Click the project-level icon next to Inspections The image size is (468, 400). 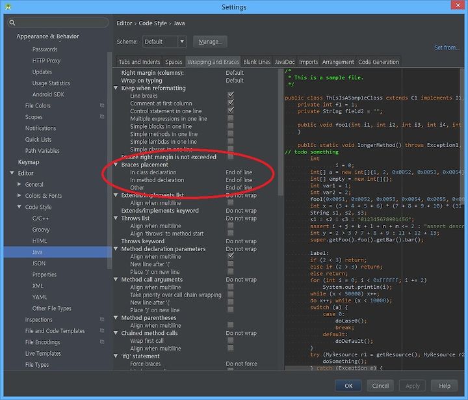[x=102, y=319]
